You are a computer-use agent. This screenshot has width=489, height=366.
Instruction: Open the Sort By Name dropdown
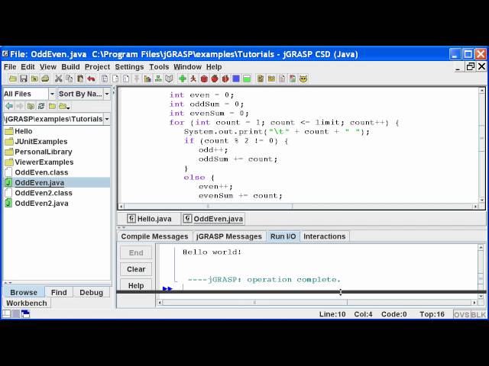pos(107,94)
